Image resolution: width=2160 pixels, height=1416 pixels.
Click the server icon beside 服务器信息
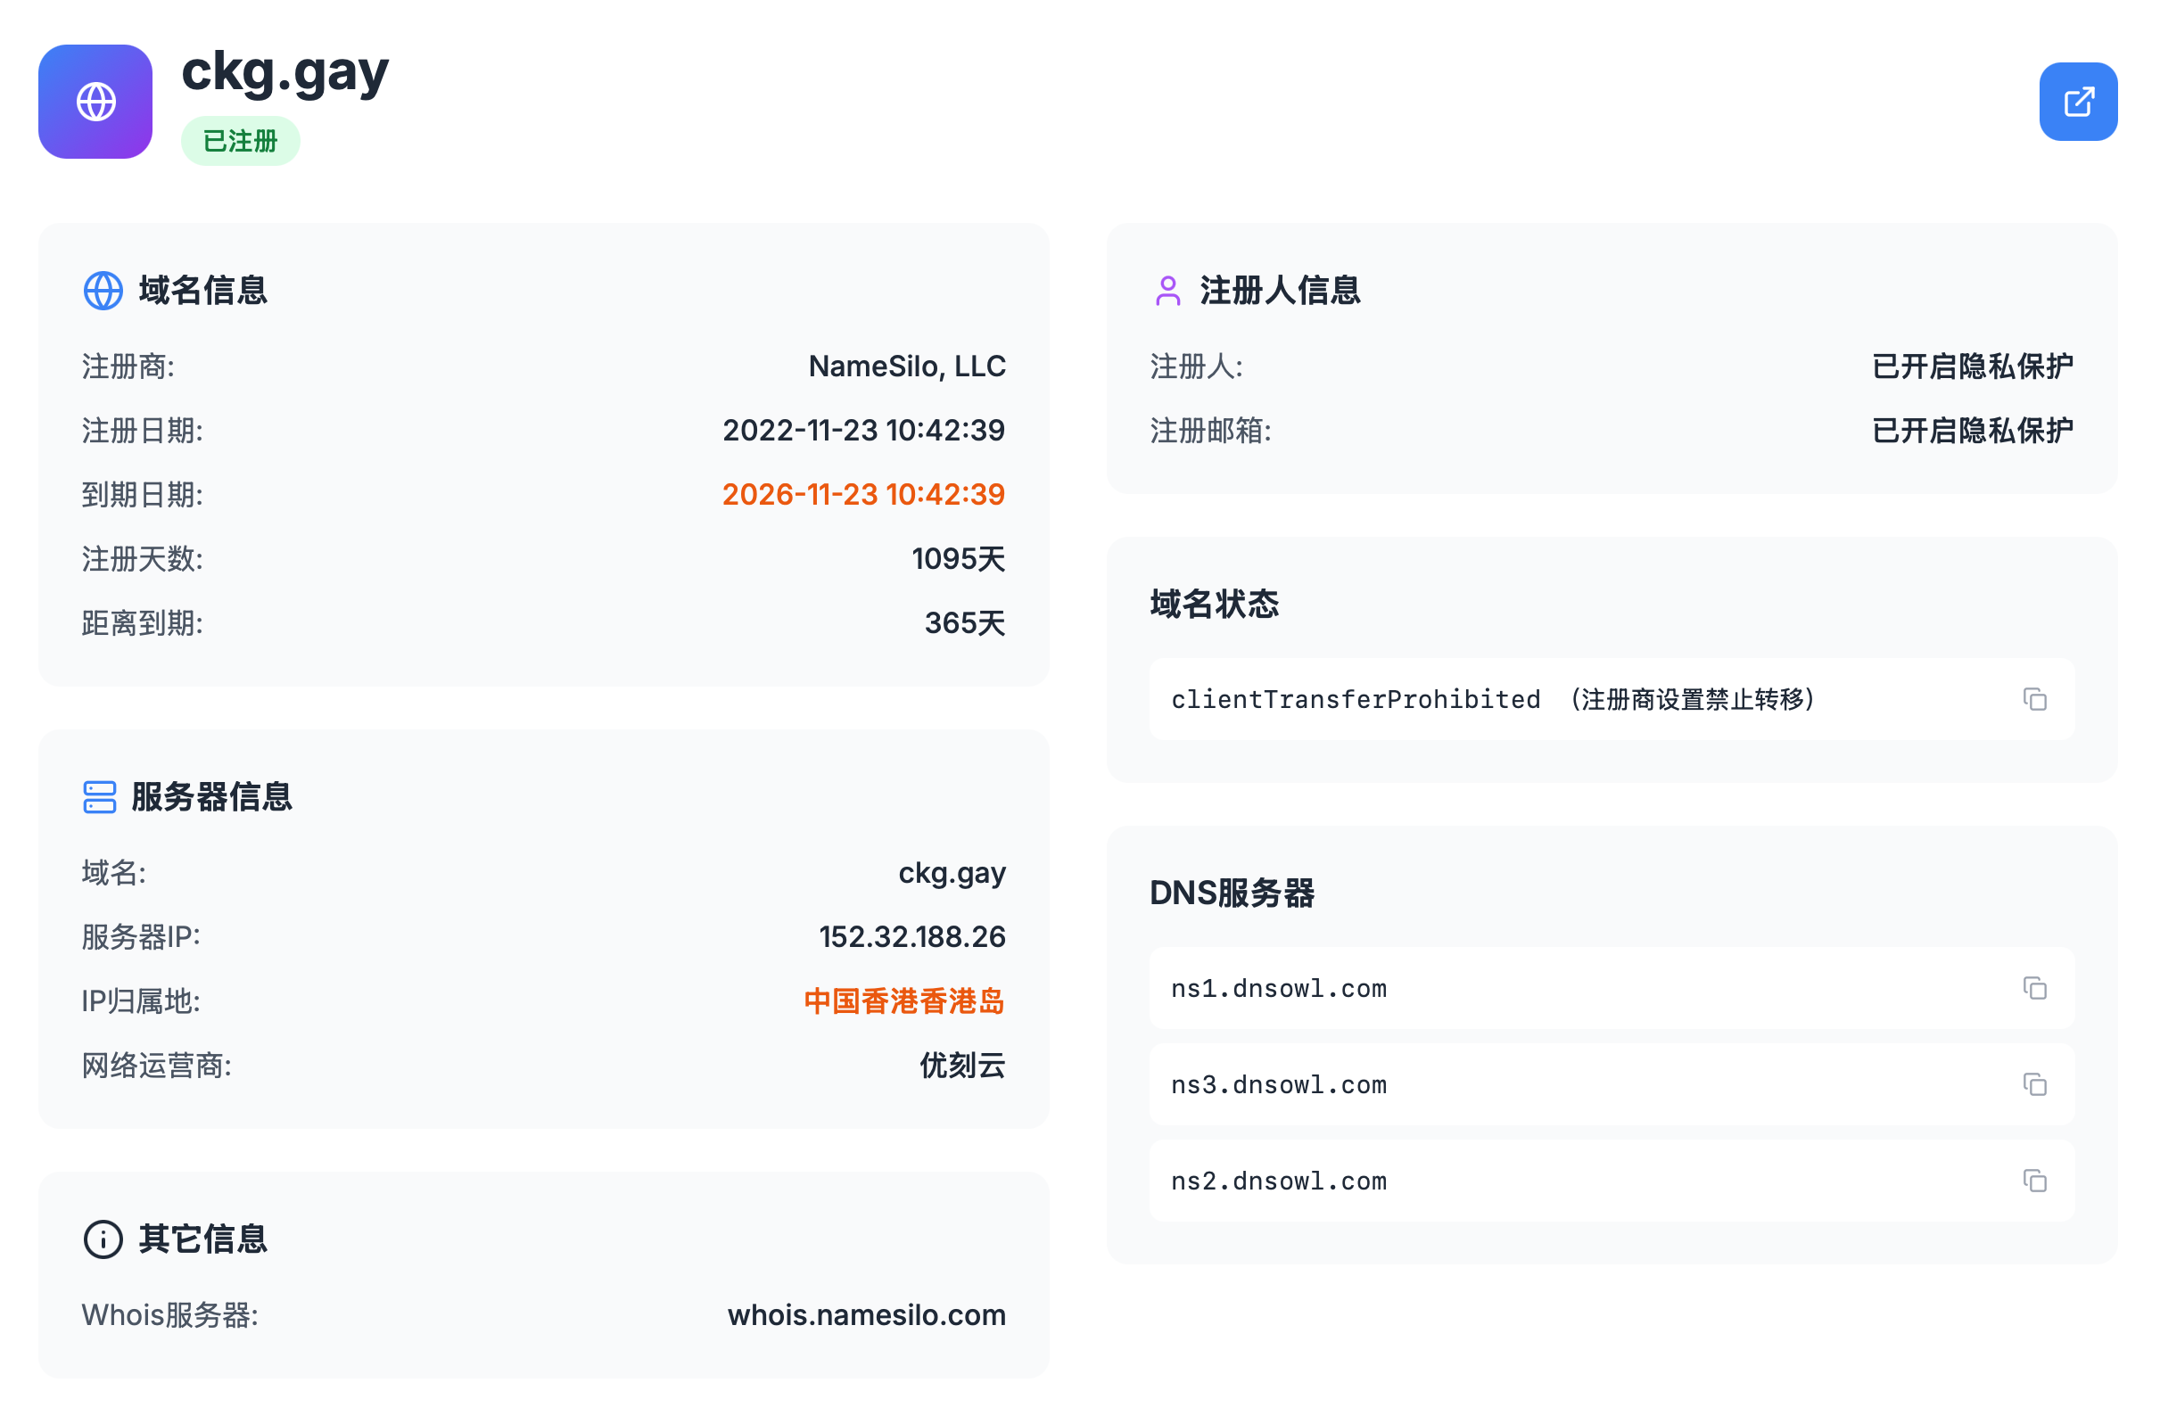tap(100, 797)
